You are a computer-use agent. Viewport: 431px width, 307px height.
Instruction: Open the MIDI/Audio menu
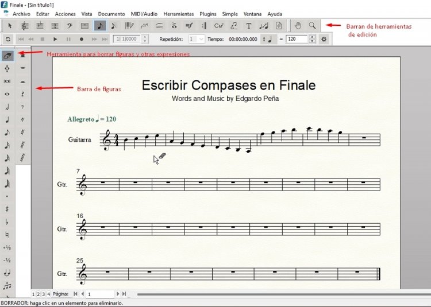(144, 14)
